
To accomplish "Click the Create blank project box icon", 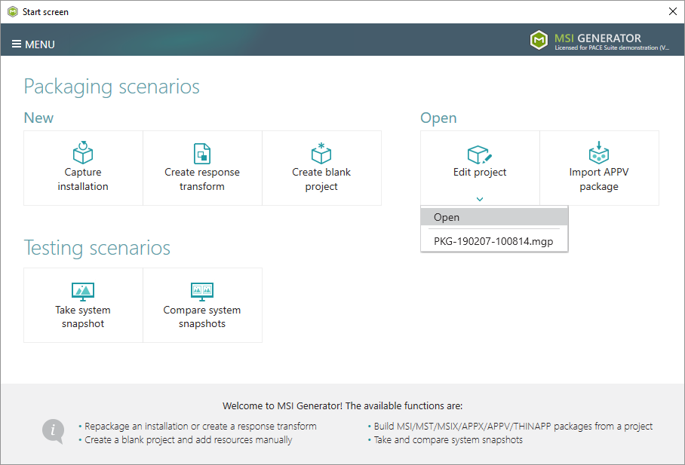I will coord(321,153).
